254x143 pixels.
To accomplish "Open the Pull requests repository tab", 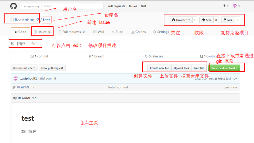I will (72, 32).
